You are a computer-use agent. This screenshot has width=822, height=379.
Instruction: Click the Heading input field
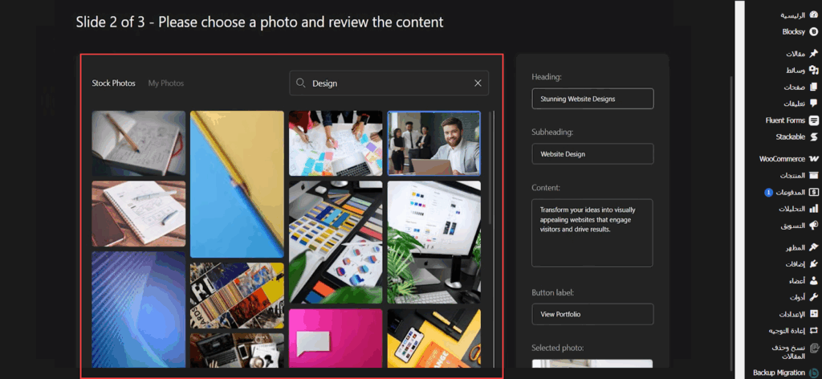[x=592, y=99]
